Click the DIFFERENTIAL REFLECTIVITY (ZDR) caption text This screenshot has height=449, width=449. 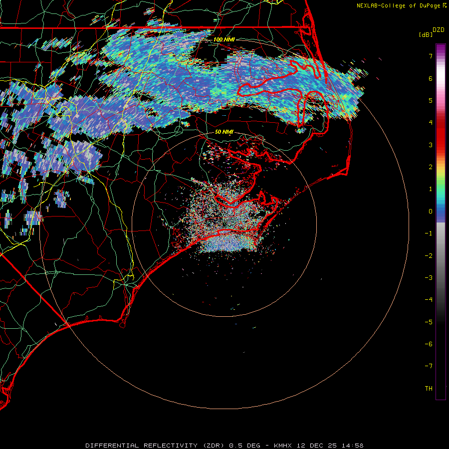pyautogui.click(x=156, y=446)
